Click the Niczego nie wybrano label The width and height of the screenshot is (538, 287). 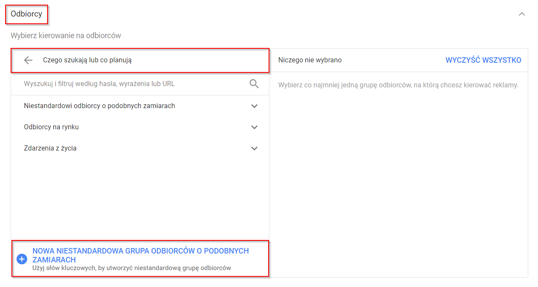(x=310, y=60)
